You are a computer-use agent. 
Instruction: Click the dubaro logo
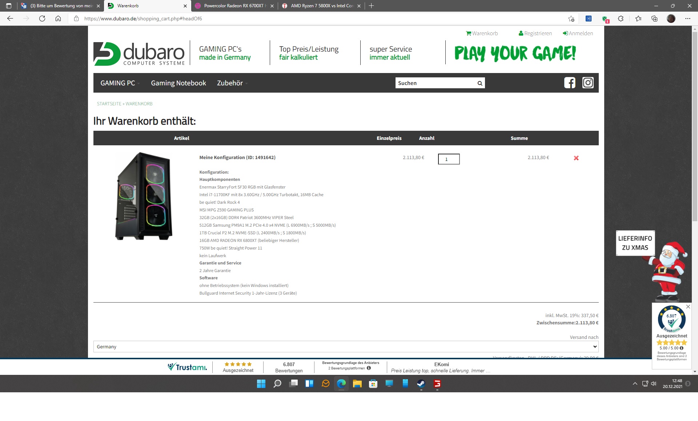tap(139, 54)
